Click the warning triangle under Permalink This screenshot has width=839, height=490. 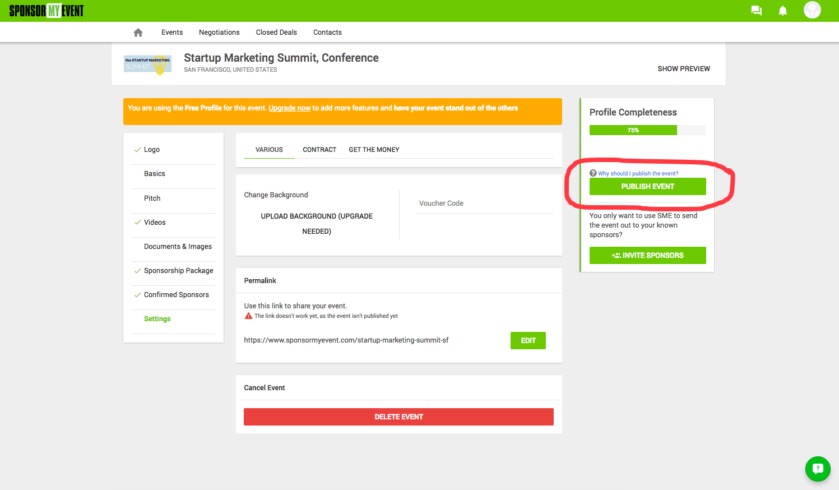tap(248, 316)
